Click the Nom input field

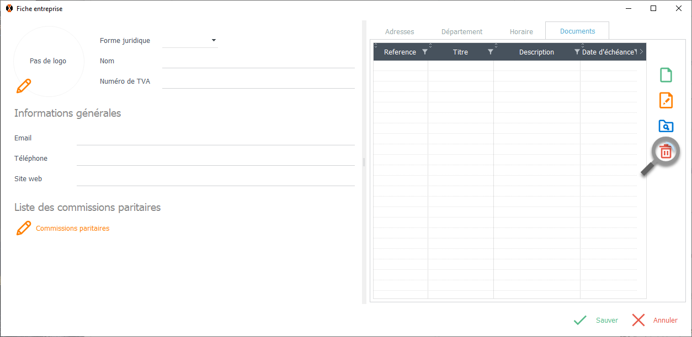[258, 61]
